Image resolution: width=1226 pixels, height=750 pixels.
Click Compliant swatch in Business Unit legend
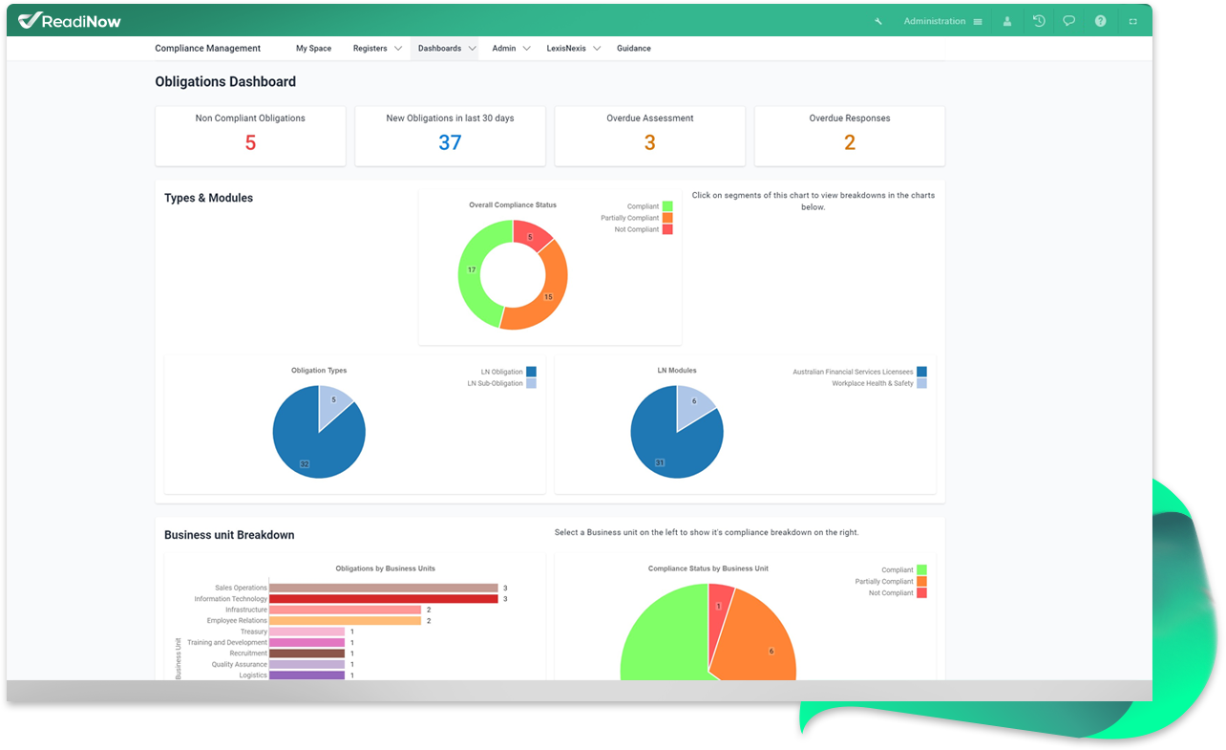click(x=921, y=570)
